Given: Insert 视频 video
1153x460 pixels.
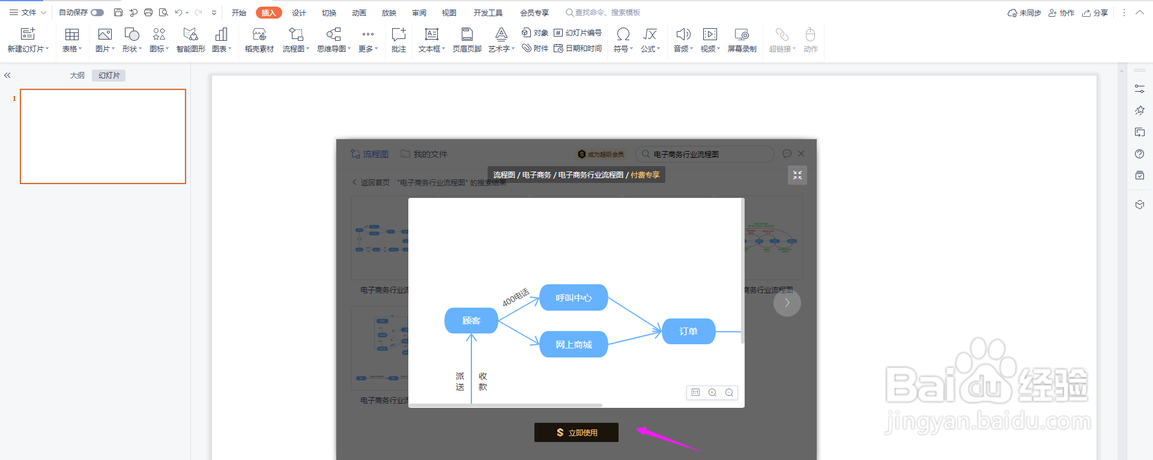Looking at the screenshot, I should [710, 34].
